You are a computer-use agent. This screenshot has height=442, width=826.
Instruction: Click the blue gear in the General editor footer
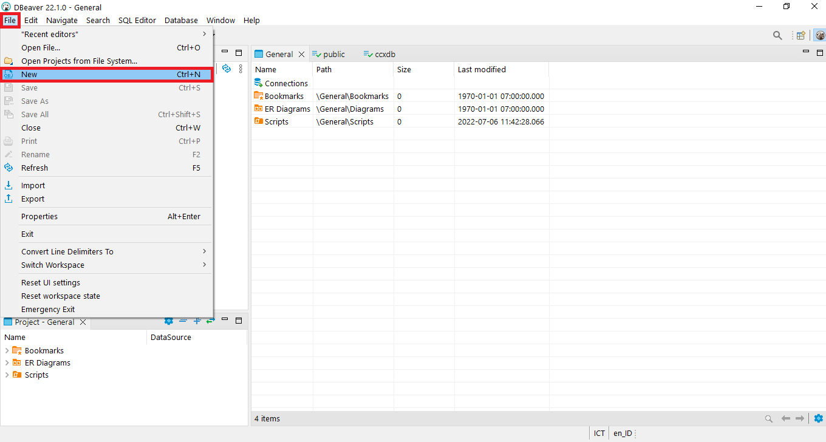click(818, 418)
